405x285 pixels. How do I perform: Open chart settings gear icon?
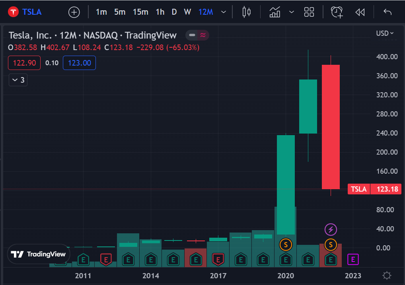(x=387, y=275)
